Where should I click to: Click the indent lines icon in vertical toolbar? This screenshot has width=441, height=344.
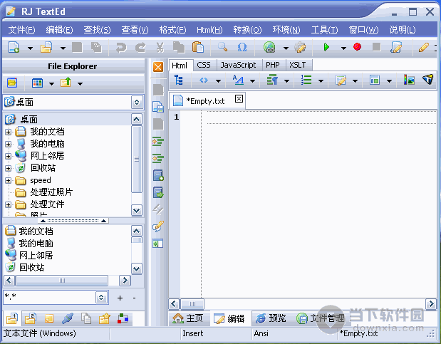158,142
